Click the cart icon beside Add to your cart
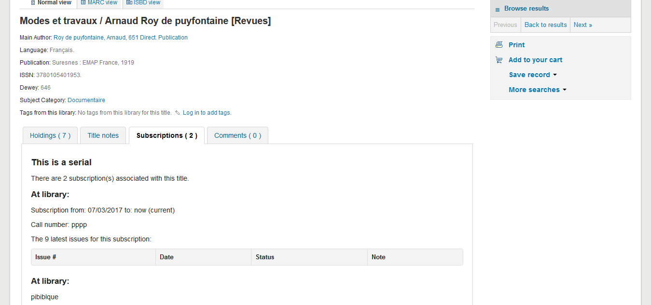 click(x=499, y=60)
